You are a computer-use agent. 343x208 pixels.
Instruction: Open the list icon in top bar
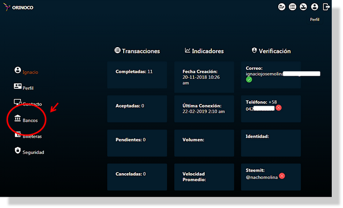[x=293, y=7]
